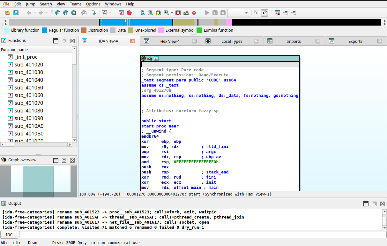Select _init_proc in Functions list
This screenshot has height=246, width=387.
click(26, 57)
